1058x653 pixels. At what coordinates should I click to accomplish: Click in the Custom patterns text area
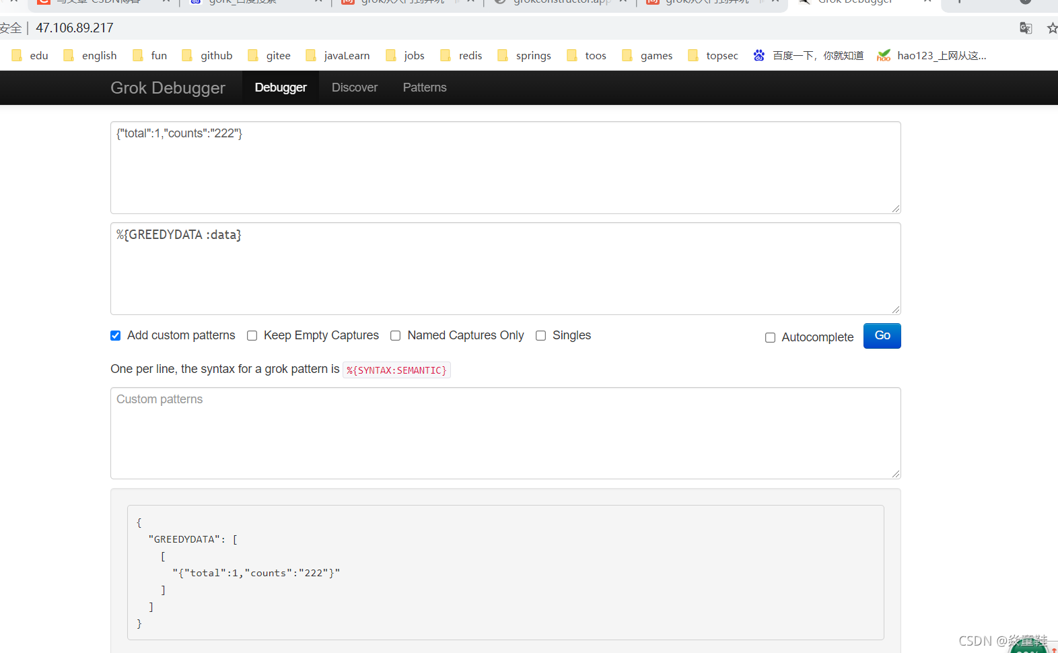click(x=505, y=433)
